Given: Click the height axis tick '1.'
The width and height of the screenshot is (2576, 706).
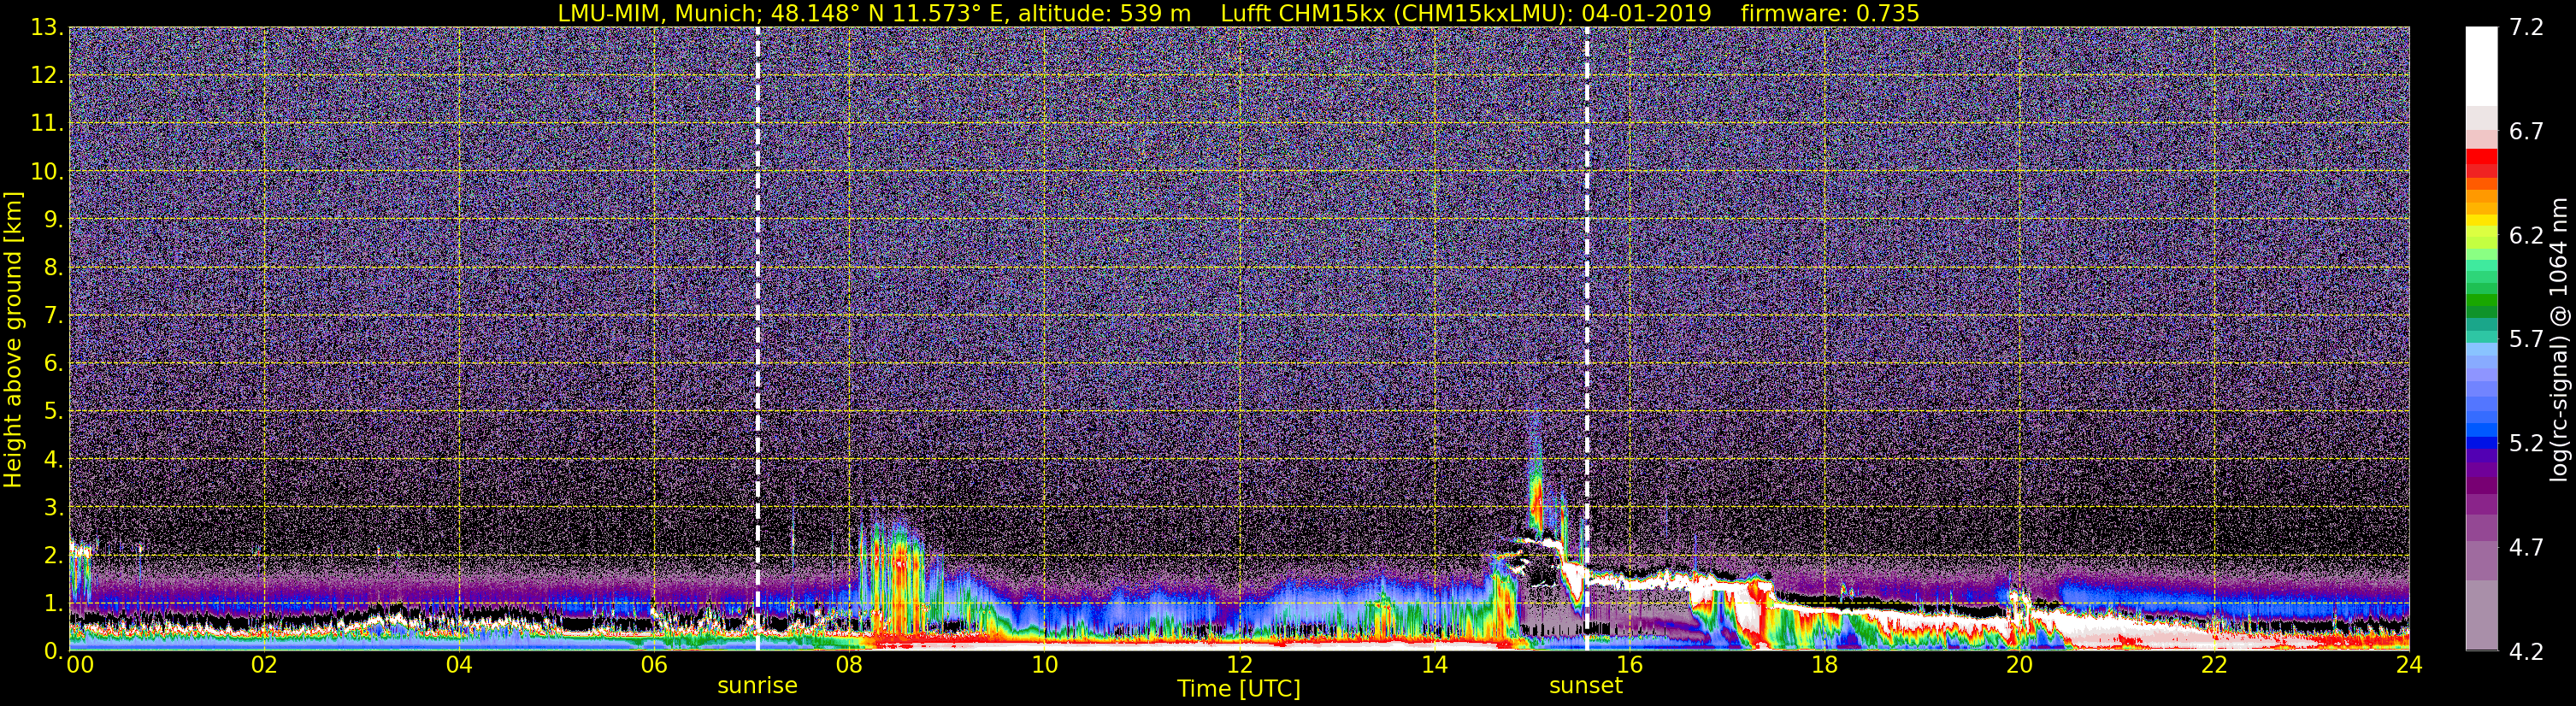Looking at the screenshot, I should pyautogui.click(x=53, y=603).
